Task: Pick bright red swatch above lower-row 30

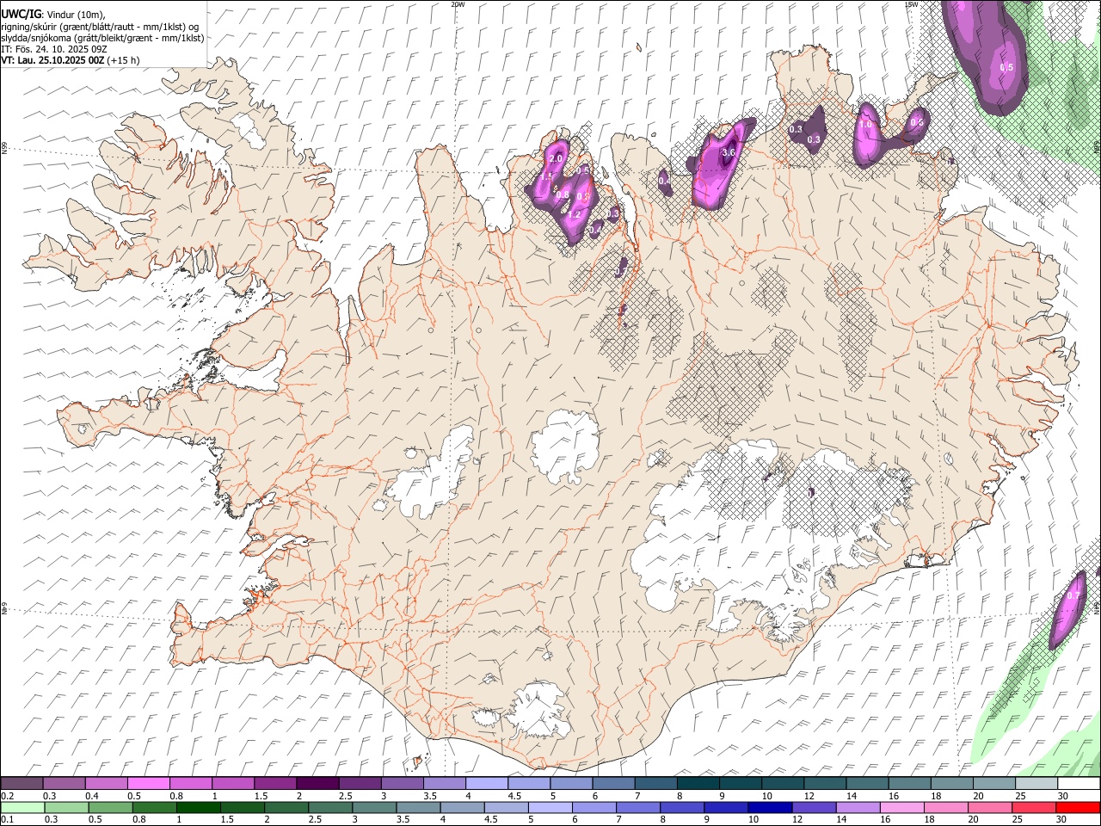Action: [1077, 807]
